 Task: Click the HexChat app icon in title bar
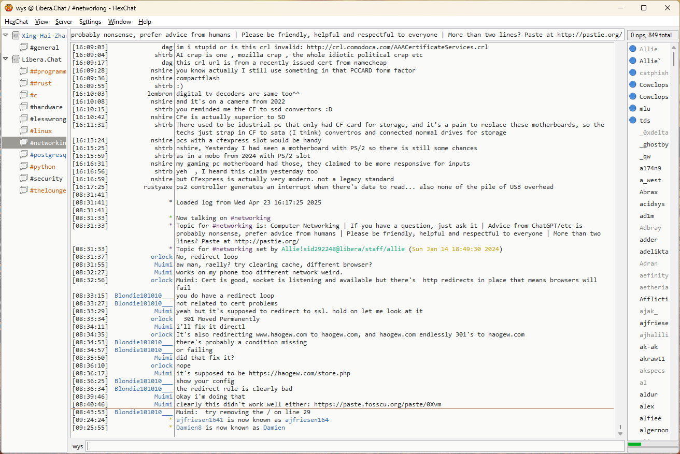pyautogui.click(x=9, y=8)
